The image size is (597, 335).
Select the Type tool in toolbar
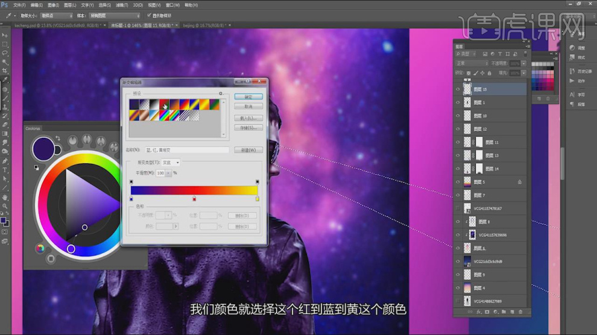(x=5, y=170)
